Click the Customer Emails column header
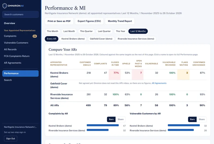The image size is (214, 144). click(85, 64)
